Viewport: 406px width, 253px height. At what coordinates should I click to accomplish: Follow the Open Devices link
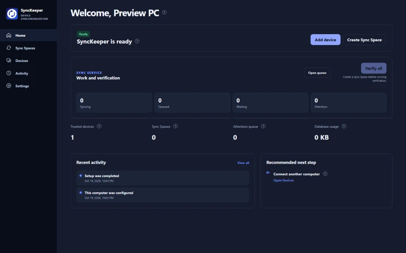283,180
